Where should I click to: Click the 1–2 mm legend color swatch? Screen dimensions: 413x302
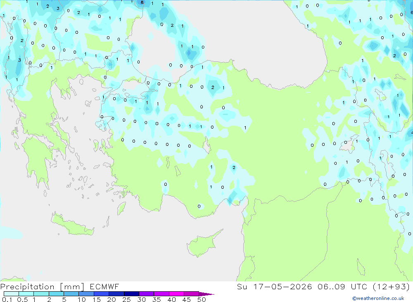(x=41, y=294)
